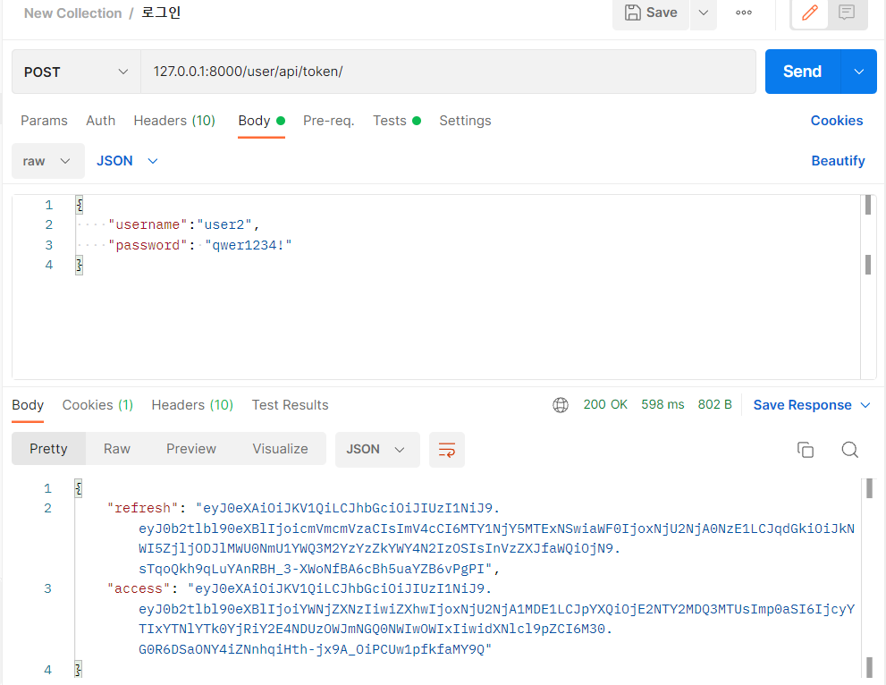The width and height of the screenshot is (886, 685).
Task: Switch to the Auth tab
Action: [100, 121]
